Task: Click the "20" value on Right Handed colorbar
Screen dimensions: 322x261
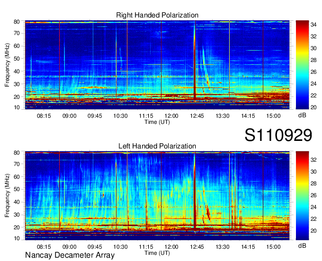Action: (313, 107)
